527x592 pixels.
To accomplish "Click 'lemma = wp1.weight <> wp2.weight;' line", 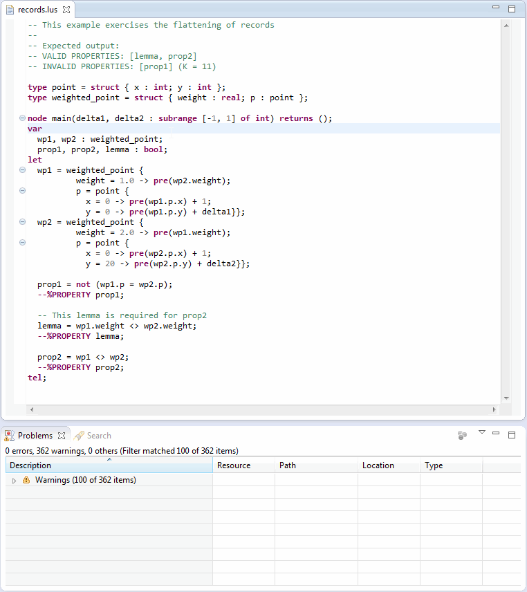I will 117,326.
